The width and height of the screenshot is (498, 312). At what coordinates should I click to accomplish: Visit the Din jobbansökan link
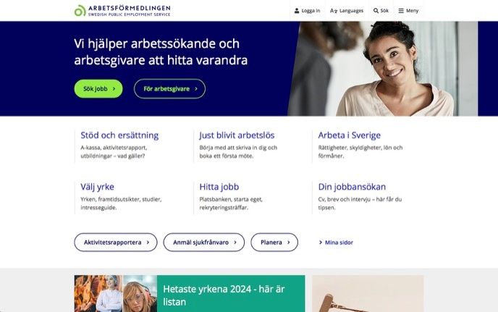[x=352, y=187]
